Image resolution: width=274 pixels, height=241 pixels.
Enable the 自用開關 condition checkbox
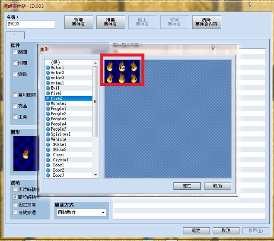pyautogui.click(x=15, y=95)
